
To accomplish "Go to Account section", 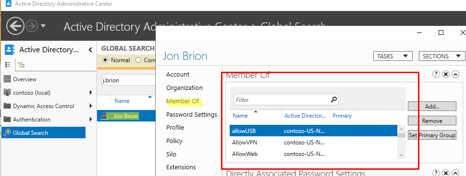I will [178, 74].
